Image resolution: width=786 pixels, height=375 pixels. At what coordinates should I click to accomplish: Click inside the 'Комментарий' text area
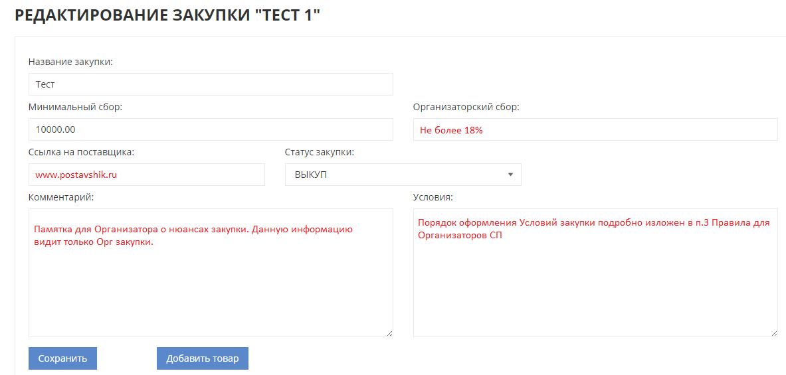pyautogui.click(x=211, y=285)
